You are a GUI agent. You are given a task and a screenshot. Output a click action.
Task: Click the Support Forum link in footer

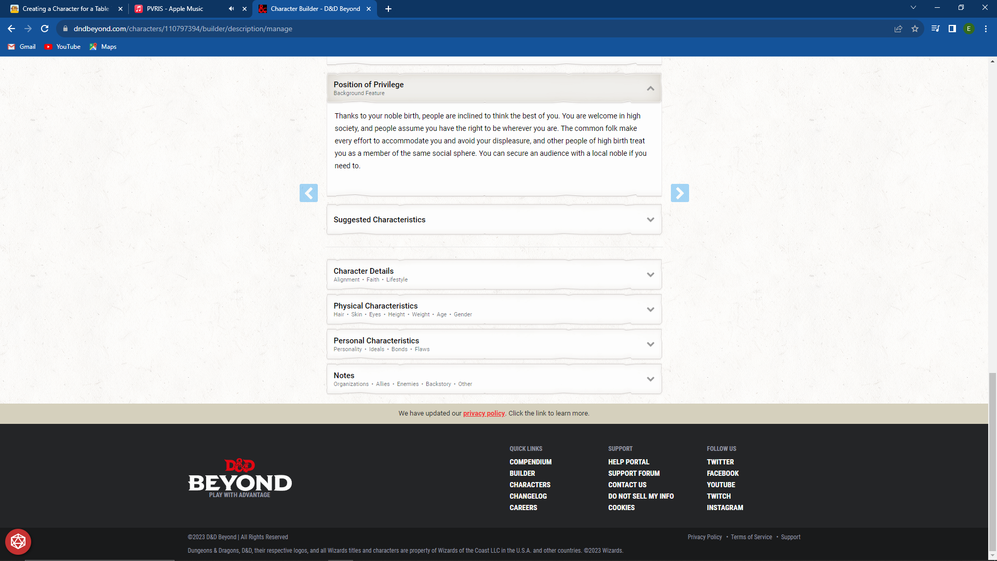tap(634, 473)
